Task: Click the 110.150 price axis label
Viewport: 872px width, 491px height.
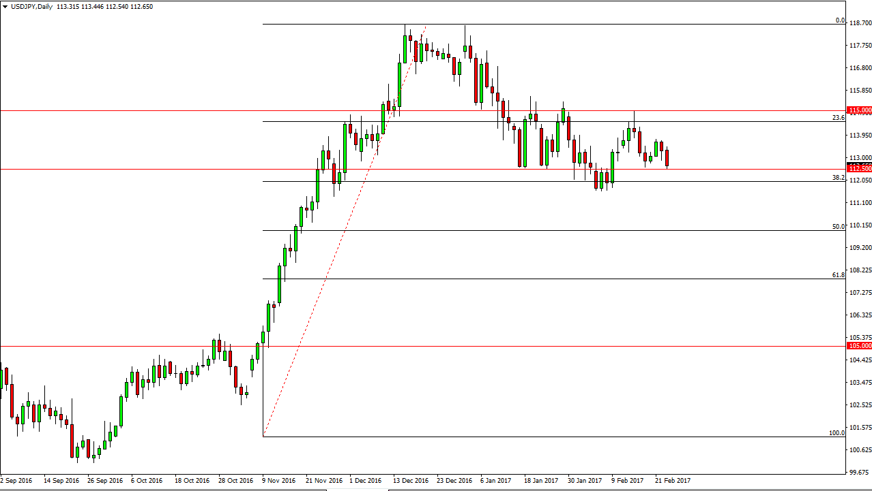Action: pos(860,225)
